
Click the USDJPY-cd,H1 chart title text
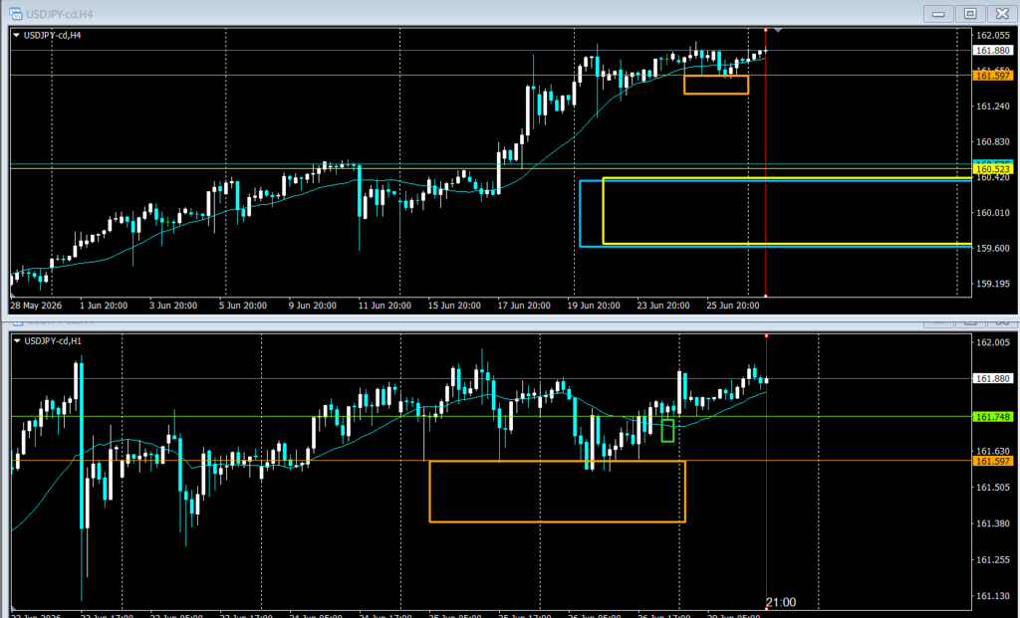(53, 340)
